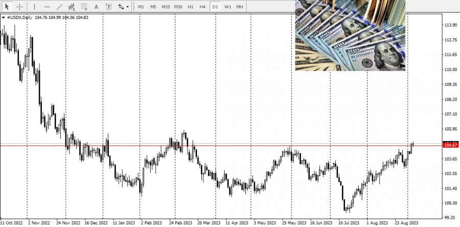460x227 pixels.
Task: Click the 24 Nov 2022 date label
Action: (68, 223)
